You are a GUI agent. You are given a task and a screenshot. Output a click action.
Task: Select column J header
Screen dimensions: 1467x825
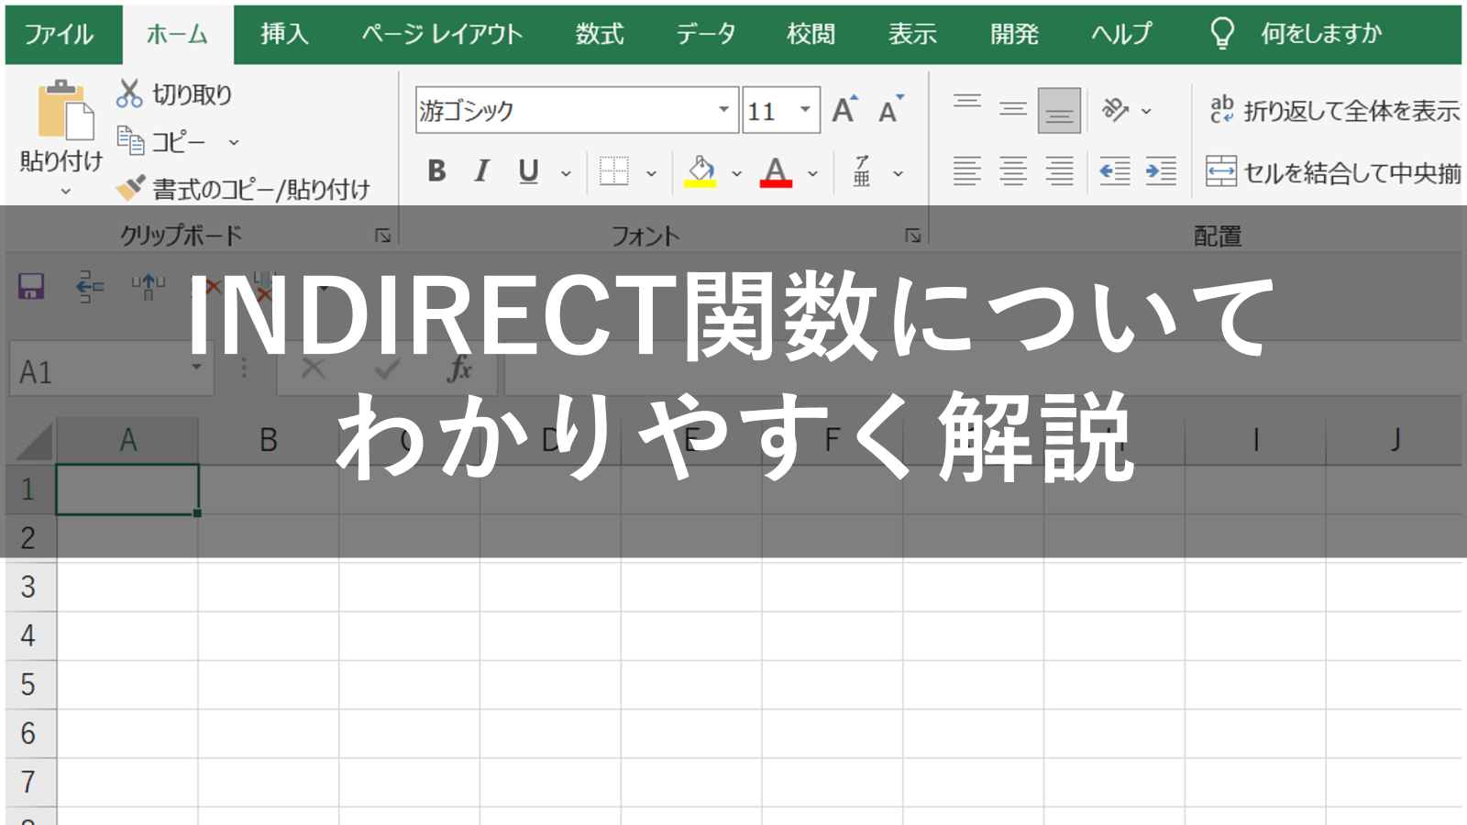tap(1395, 440)
